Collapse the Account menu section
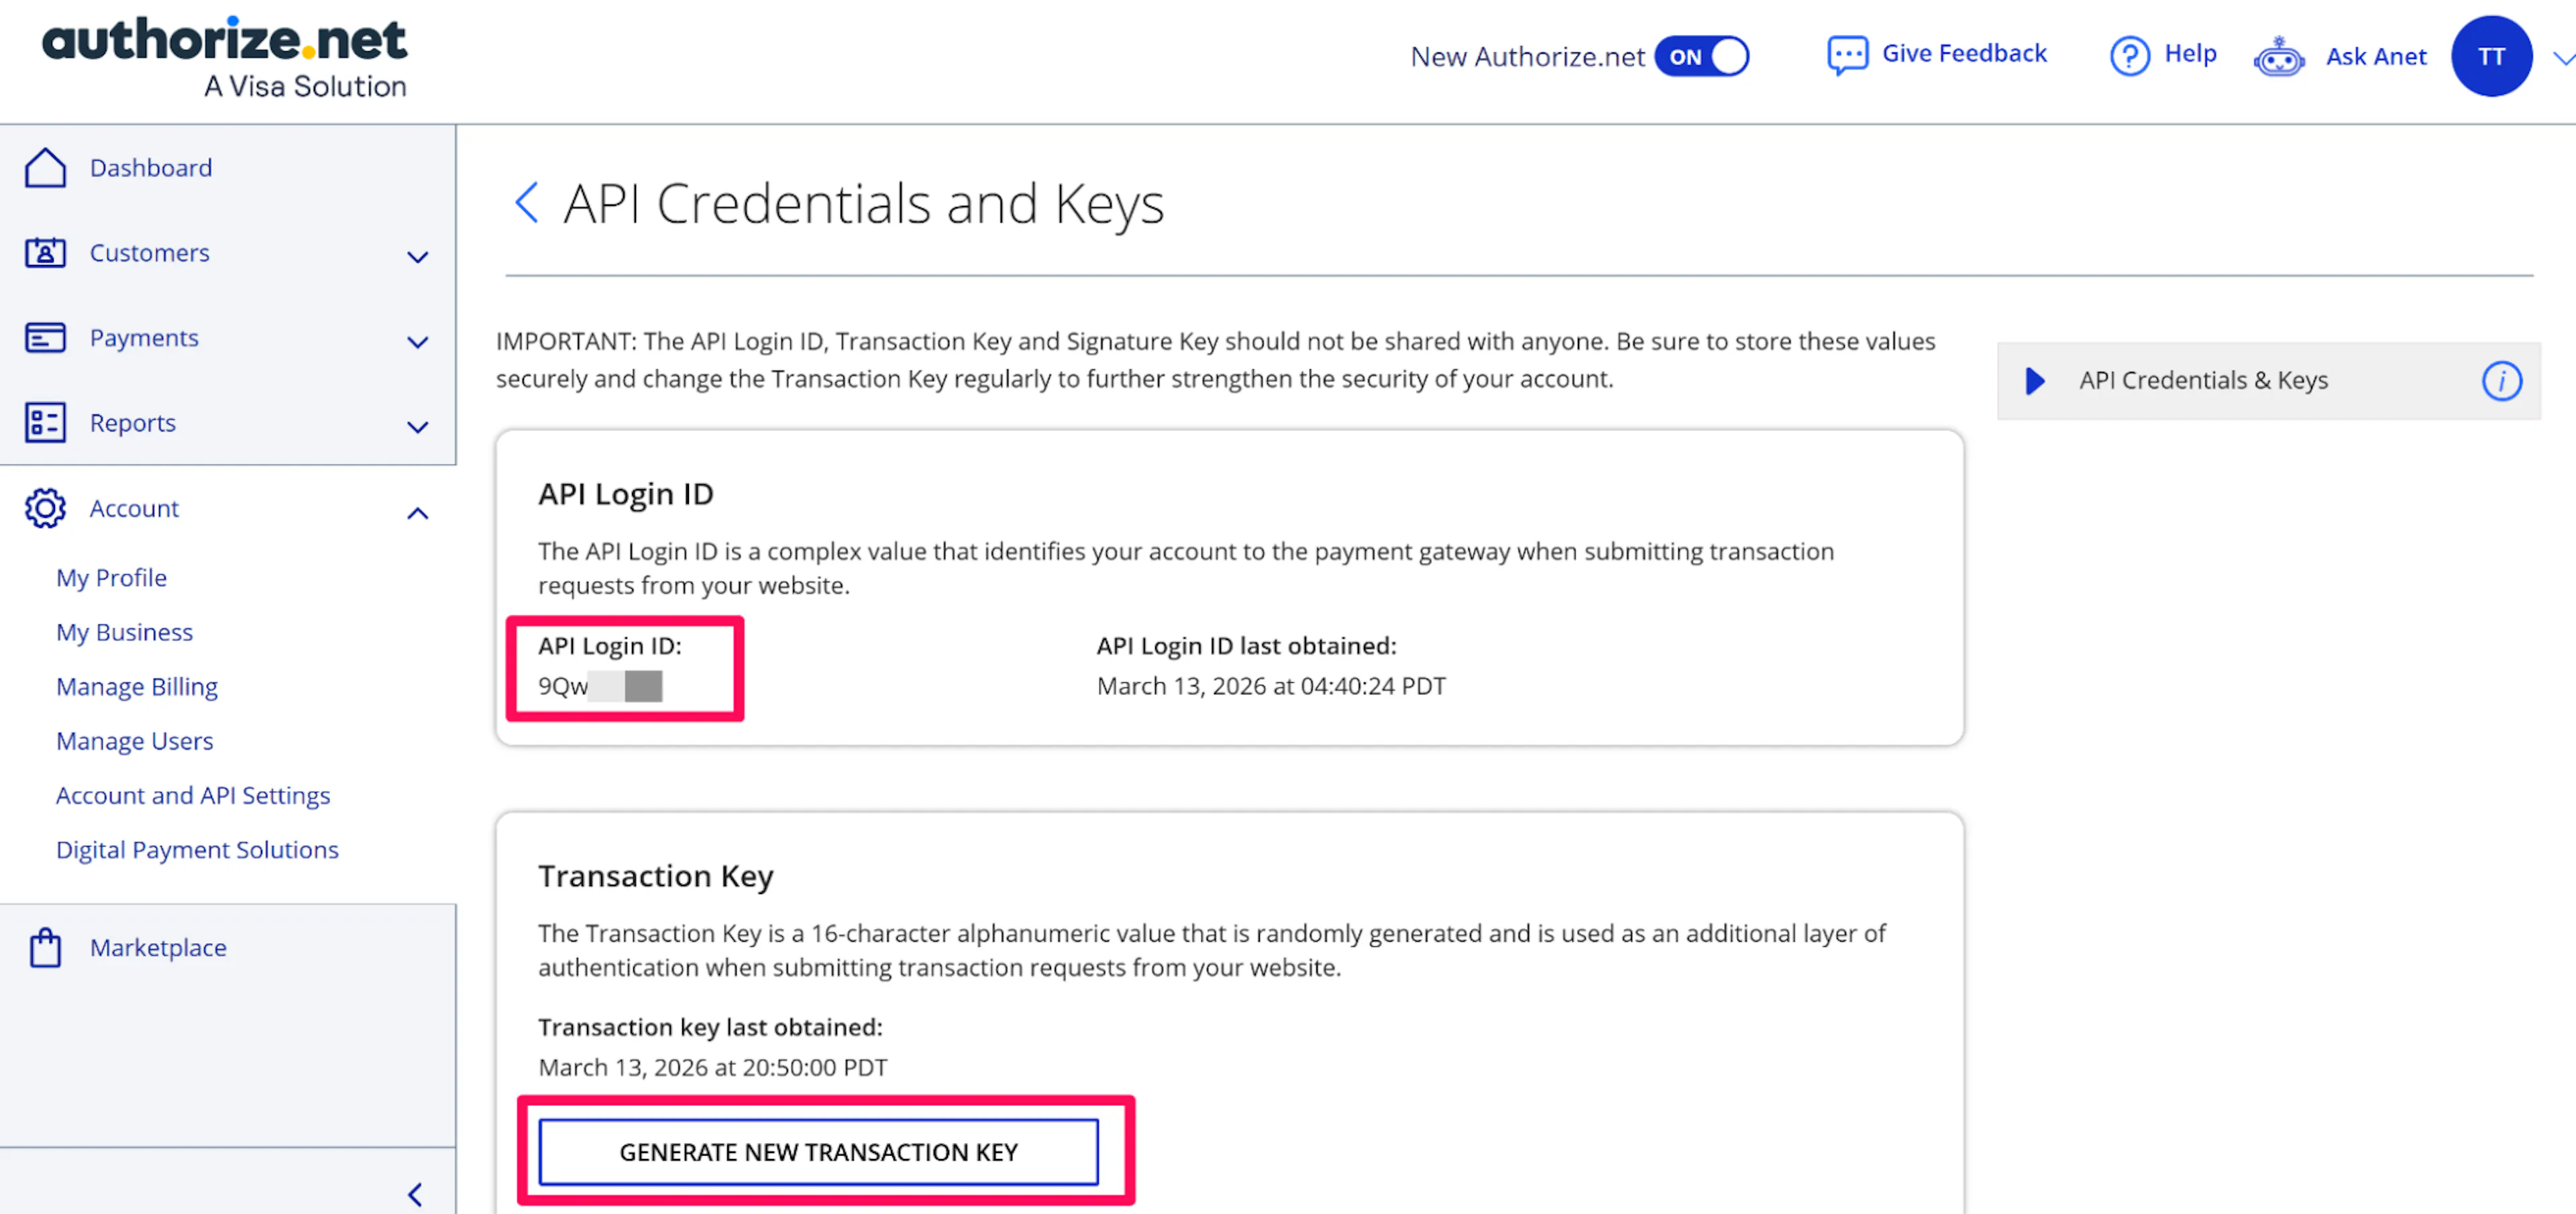Viewport: 2576px width, 1214px height. [418, 513]
